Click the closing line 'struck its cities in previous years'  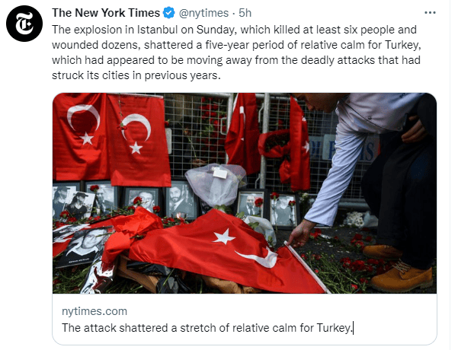[136, 75]
